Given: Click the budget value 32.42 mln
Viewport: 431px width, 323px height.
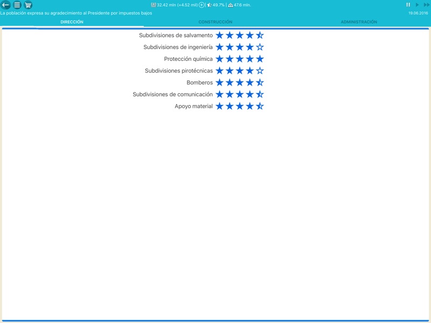Looking at the screenshot, I should [x=166, y=5].
